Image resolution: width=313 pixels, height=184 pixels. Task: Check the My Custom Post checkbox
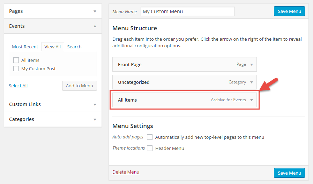[16, 69]
